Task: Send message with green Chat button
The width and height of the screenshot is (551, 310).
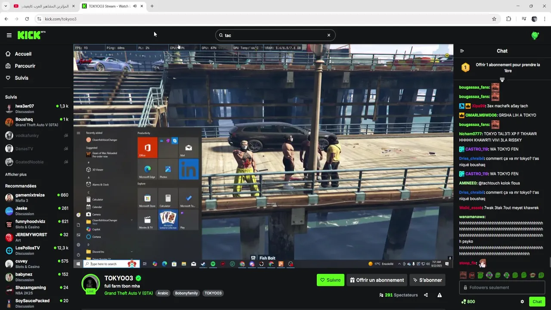Action: tap(537, 302)
